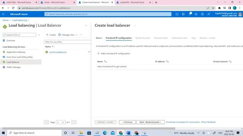
Task: Open Task View on the taskbar
Action: (x=73, y=133)
